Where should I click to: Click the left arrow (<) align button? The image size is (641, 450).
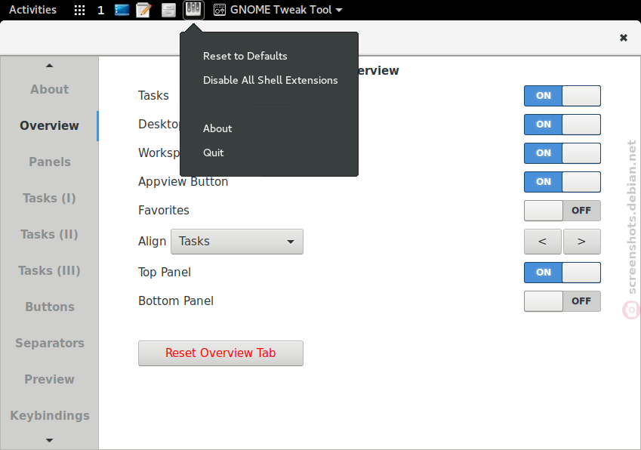tap(543, 242)
